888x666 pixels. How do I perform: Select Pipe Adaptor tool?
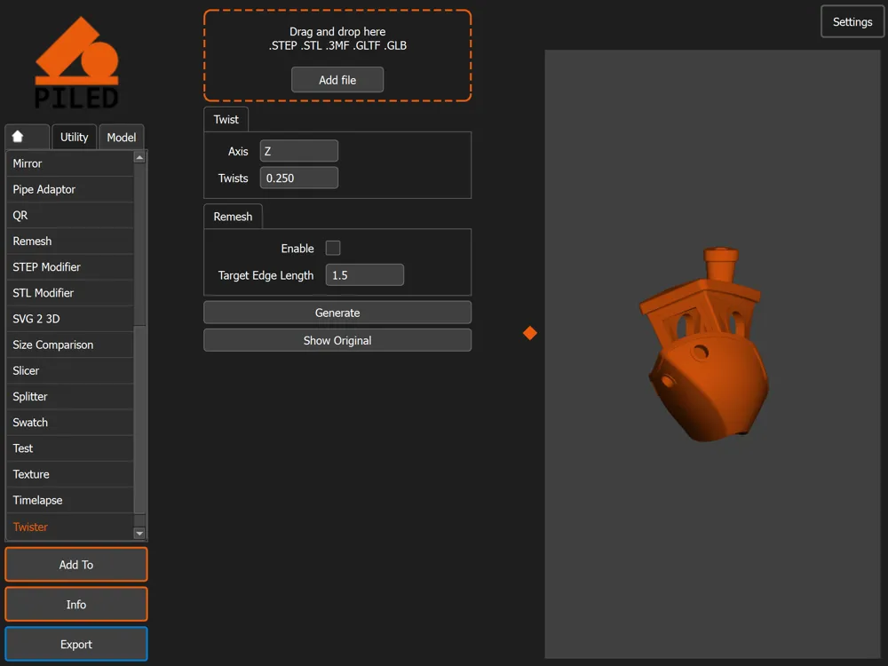[x=69, y=189]
